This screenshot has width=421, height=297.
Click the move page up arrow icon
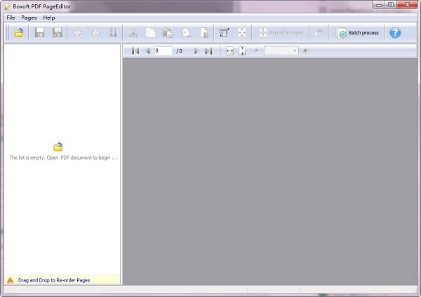pyautogui.click(x=78, y=33)
